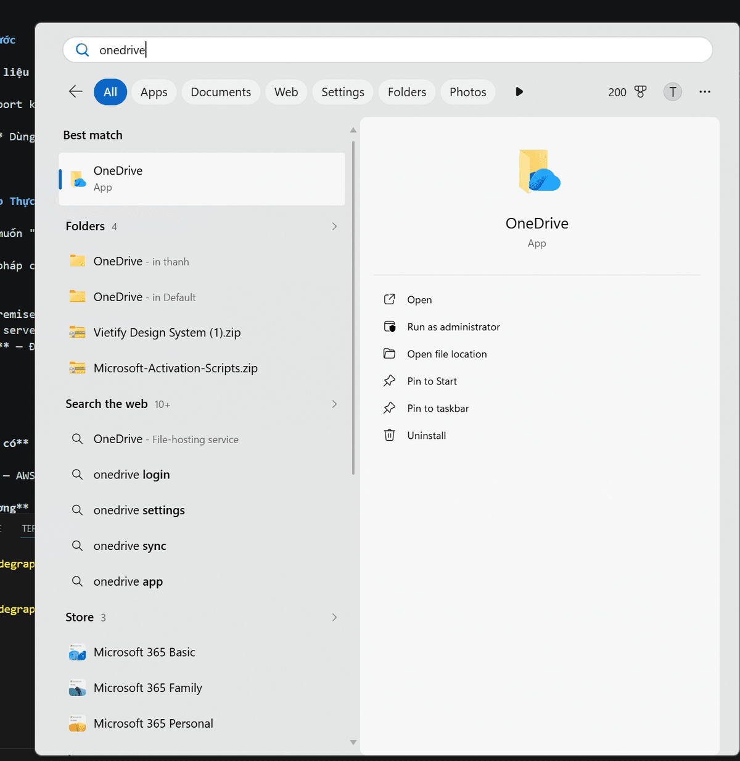The width and height of the screenshot is (740, 761).
Task: Click the scroll-down arrow of results list
Action: 353,742
